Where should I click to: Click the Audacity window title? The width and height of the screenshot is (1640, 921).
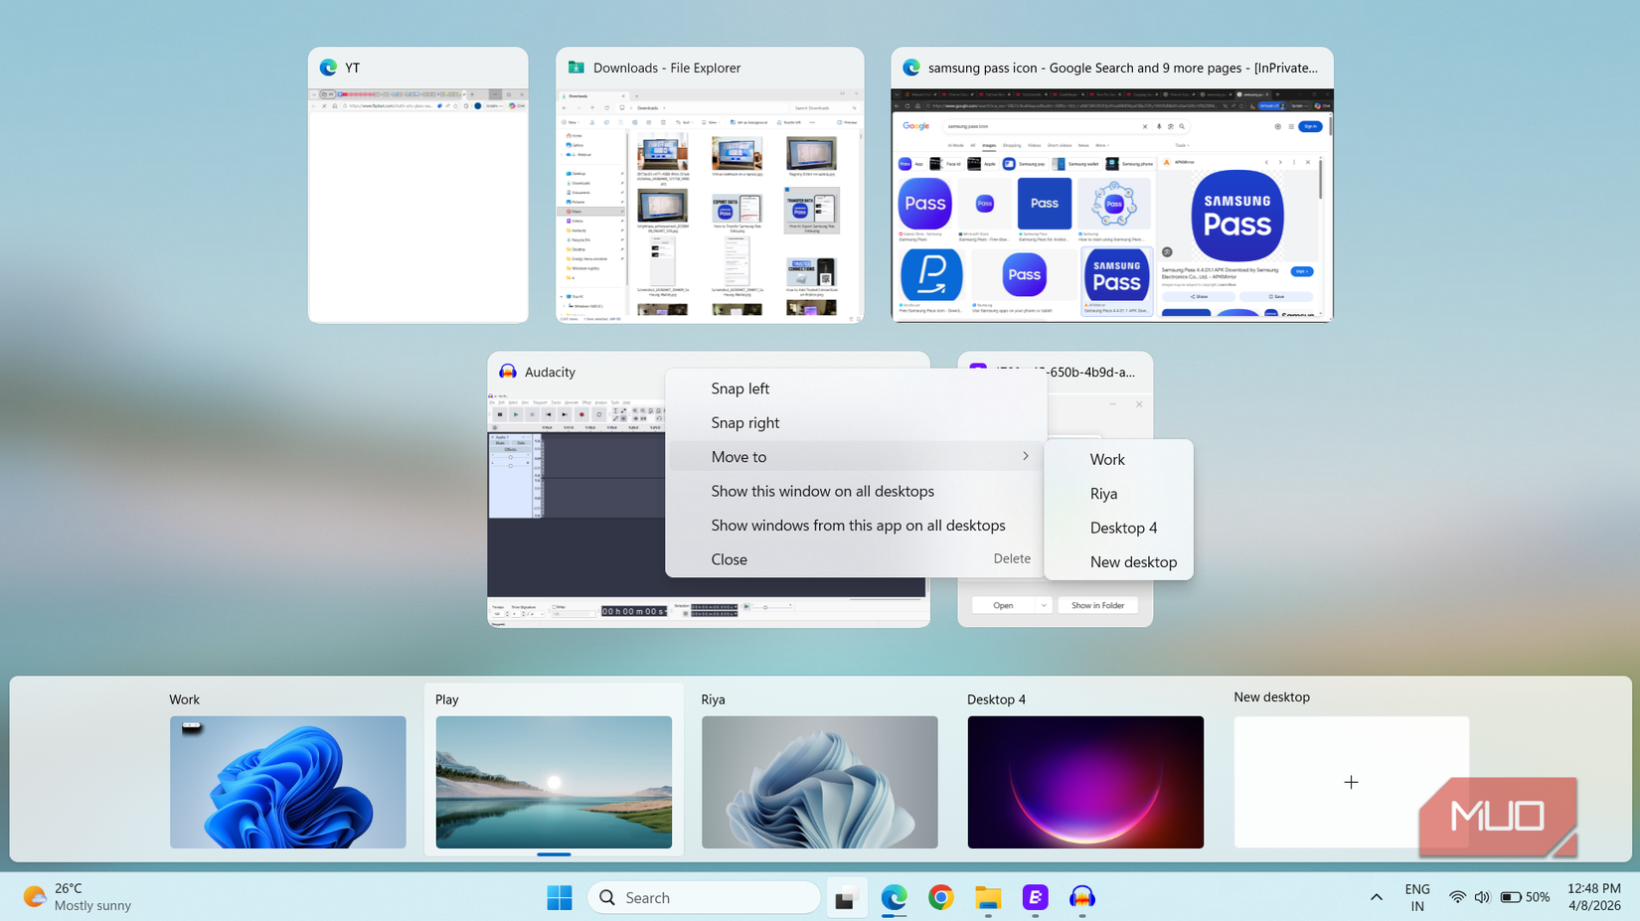(x=550, y=372)
